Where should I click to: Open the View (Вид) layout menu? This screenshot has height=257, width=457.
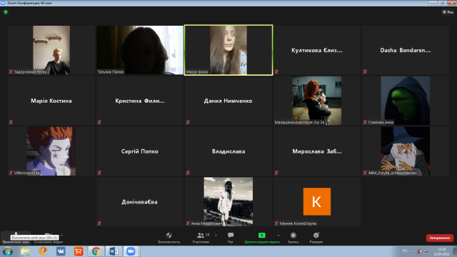click(448, 12)
